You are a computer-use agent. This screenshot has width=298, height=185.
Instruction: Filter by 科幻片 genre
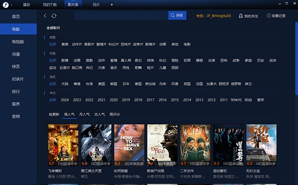pyautogui.click(x=114, y=45)
